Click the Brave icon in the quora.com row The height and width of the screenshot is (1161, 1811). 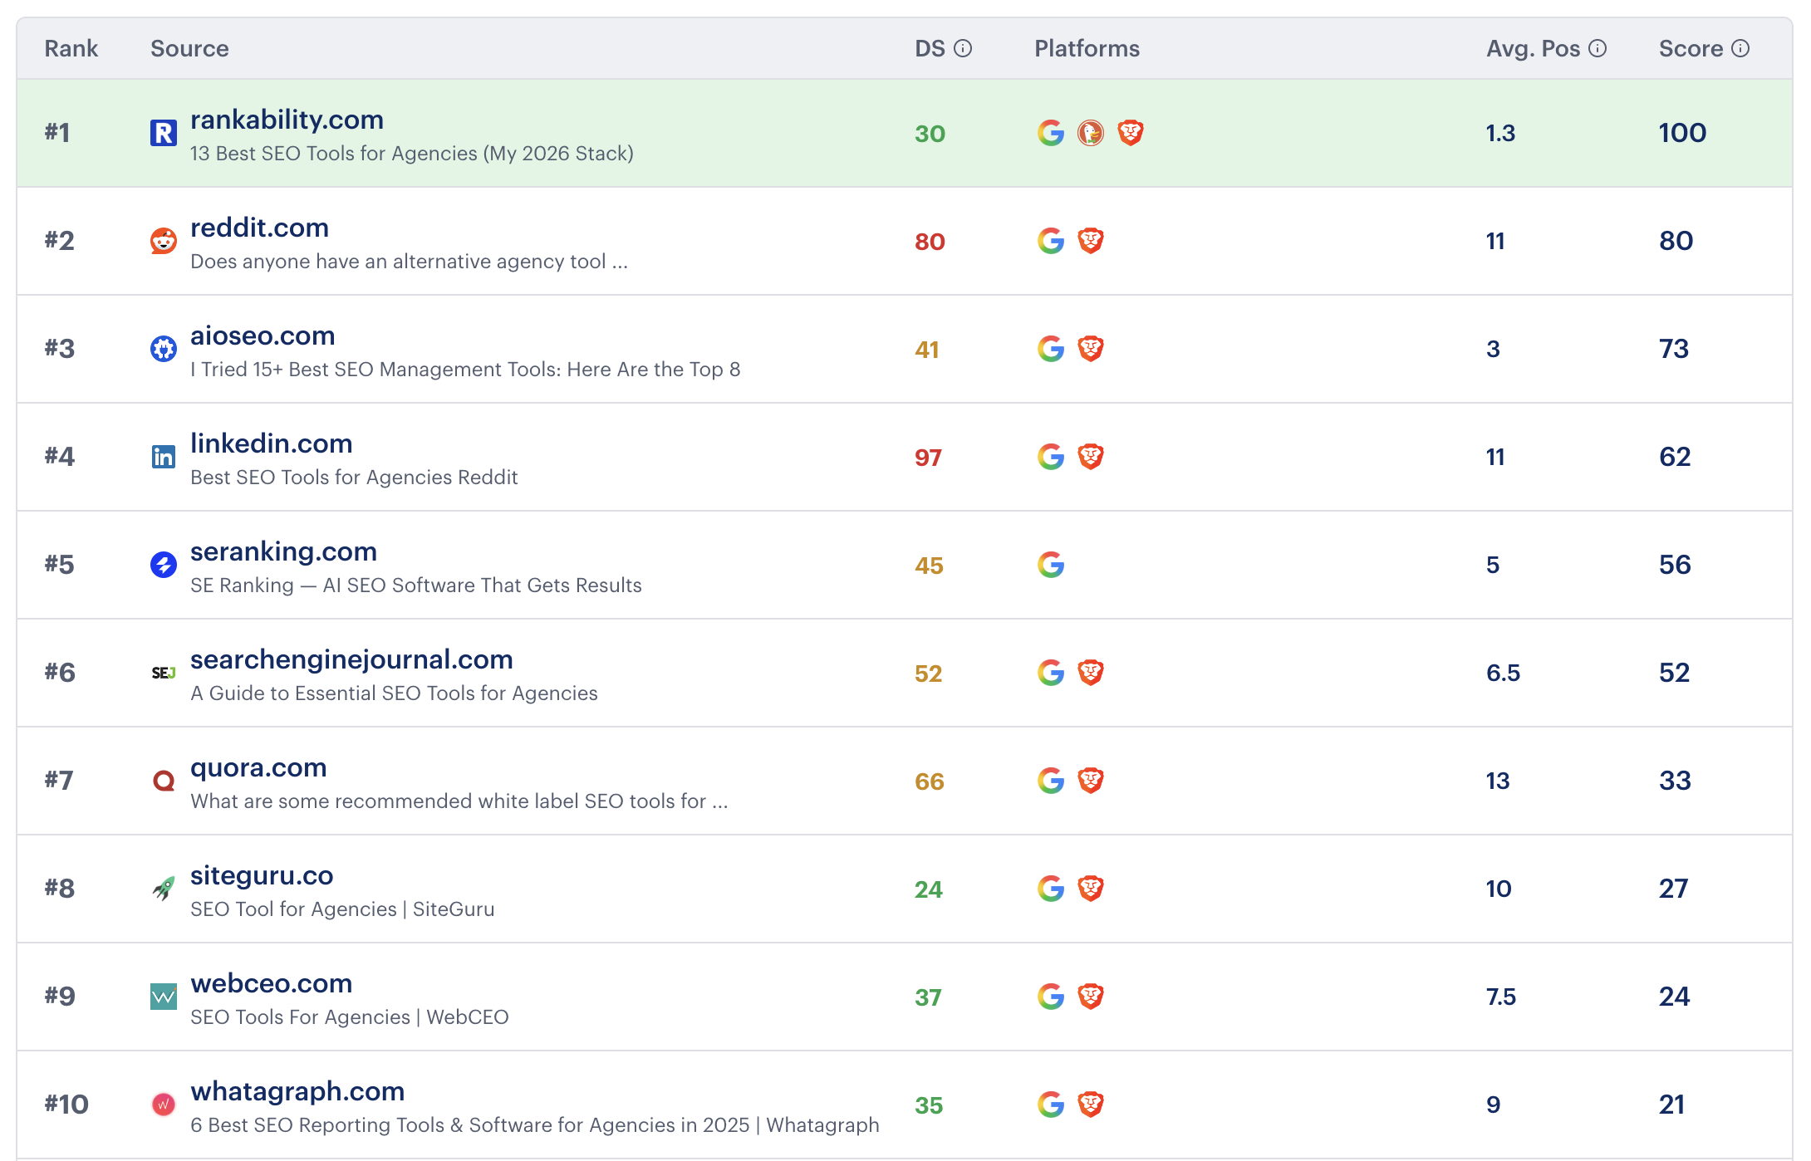(x=1092, y=781)
